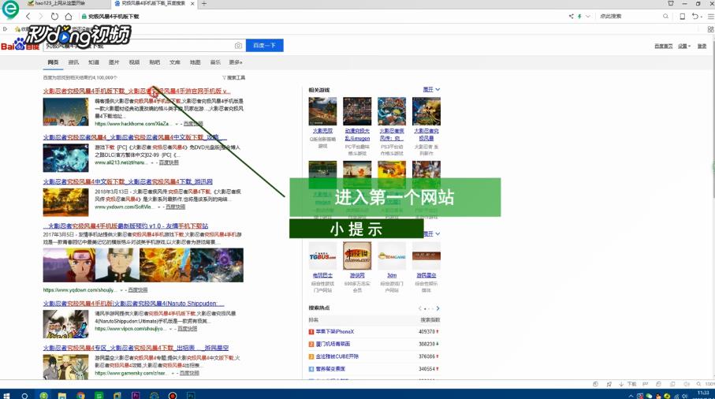Open hot search item ranked first, 409378
Viewport: 715px width, 399px height.
(x=335, y=331)
